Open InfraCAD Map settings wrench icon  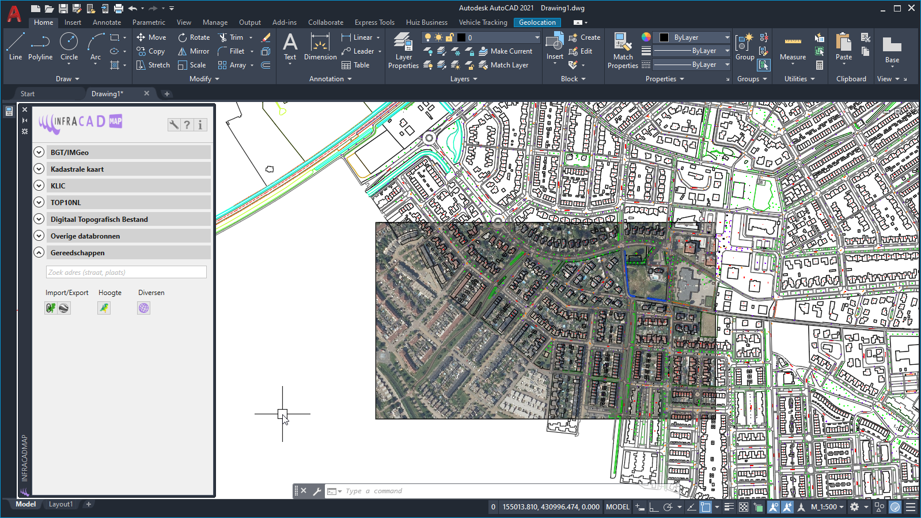(x=173, y=124)
